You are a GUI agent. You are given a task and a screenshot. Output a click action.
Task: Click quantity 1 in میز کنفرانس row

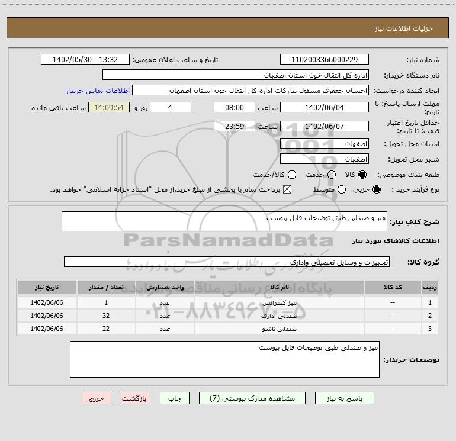click(x=106, y=302)
